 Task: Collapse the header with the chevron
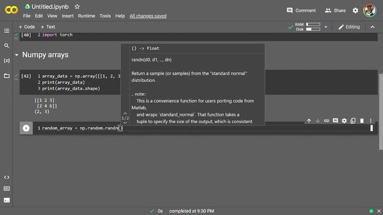coord(372,27)
